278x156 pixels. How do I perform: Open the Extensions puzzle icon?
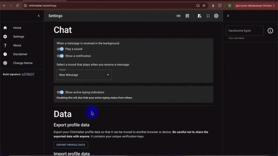pos(220,6)
